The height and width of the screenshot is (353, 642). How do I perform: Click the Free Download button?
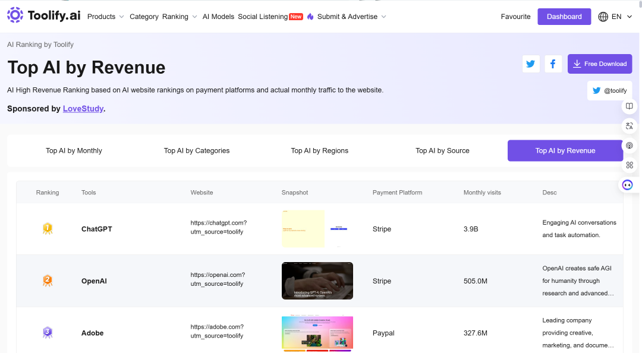pos(600,64)
